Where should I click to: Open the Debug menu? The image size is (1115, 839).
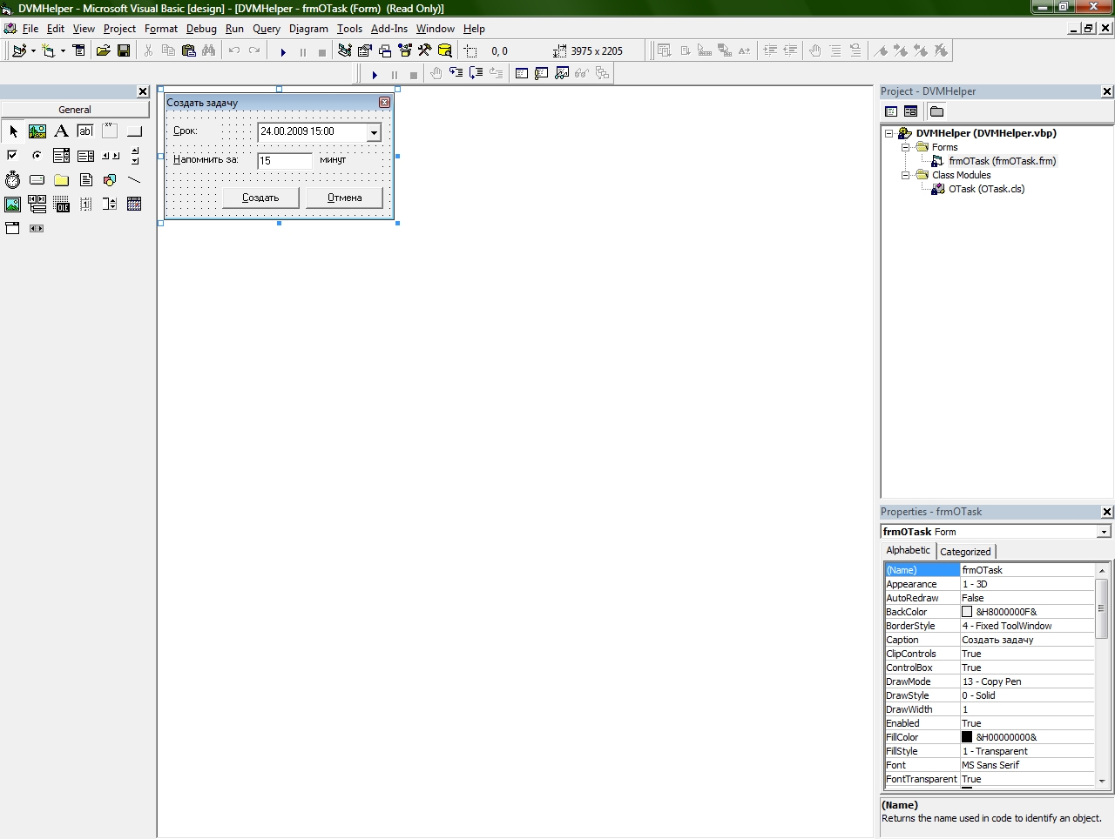[201, 29]
